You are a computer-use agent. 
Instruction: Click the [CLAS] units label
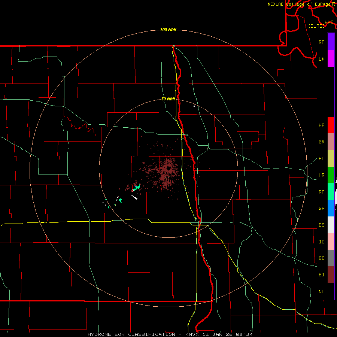click(316, 26)
